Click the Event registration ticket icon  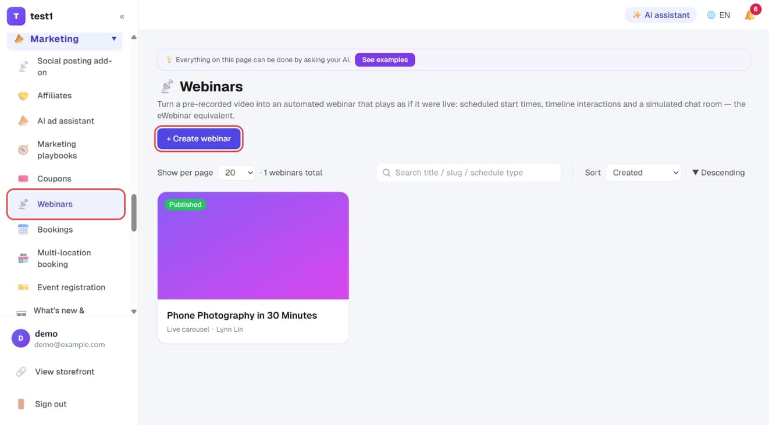tap(23, 288)
